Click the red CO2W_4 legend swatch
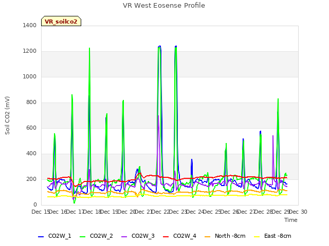 (x=166, y=237)
